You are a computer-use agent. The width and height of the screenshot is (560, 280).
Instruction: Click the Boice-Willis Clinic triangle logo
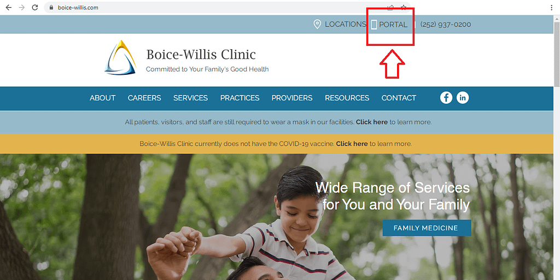121,58
